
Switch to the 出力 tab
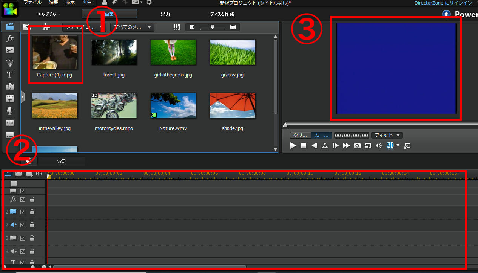[165, 14]
